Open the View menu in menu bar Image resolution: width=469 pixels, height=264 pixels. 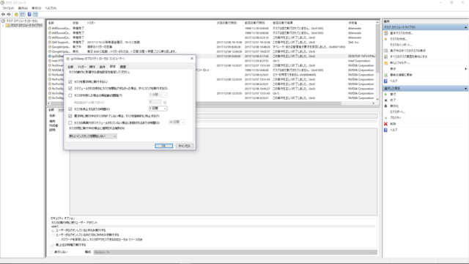36,8
